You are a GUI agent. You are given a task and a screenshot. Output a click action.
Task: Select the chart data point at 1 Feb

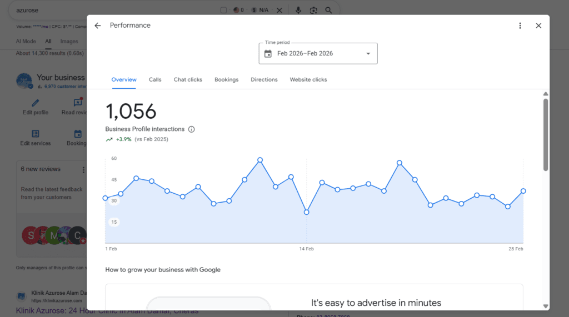coord(105,198)
